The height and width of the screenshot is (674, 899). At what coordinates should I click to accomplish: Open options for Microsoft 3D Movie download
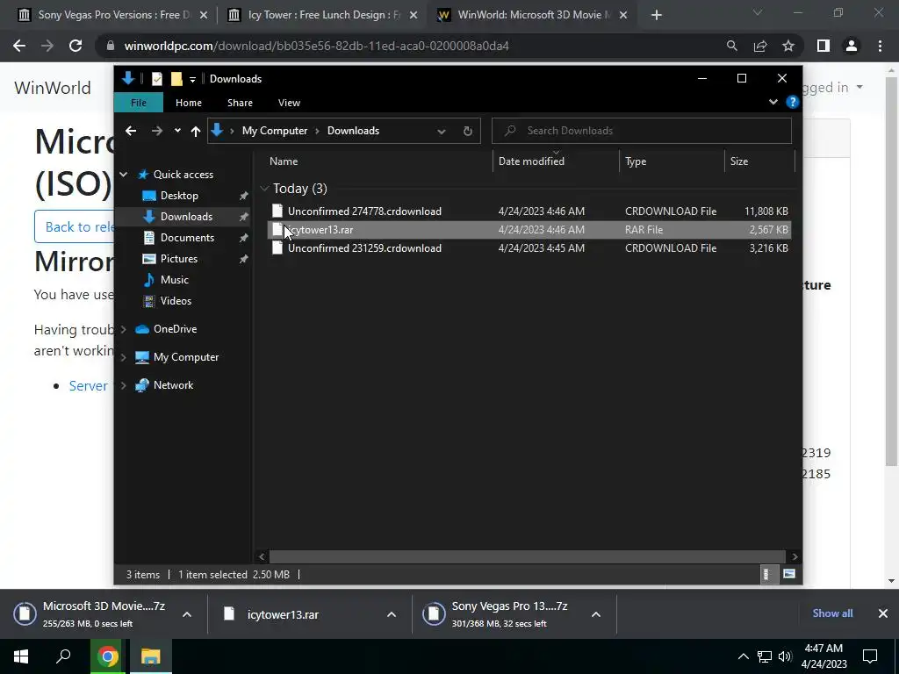187,614
